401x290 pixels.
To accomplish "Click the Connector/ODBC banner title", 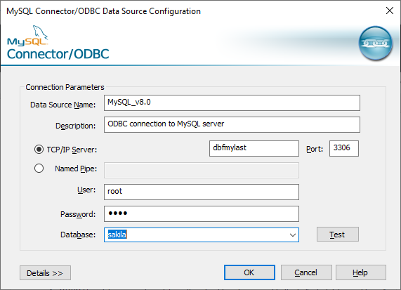I will [58, 54].
